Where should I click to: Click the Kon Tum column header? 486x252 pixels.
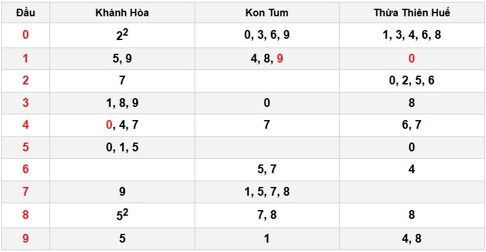pyautogui.click(x=266, y=13)
